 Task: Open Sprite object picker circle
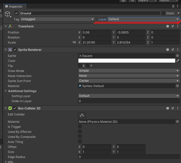coord(177,56)
